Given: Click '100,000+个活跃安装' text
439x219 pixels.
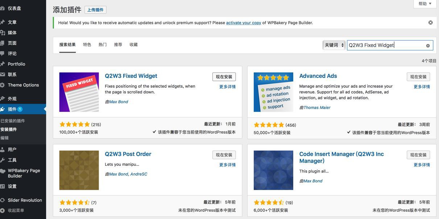Looking at the screenshot, I should tap(79, 132).
